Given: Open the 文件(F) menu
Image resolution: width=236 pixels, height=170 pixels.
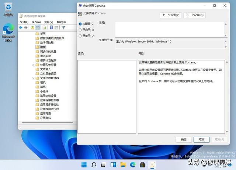Looking at the screenshot, I should pos(24,22).
